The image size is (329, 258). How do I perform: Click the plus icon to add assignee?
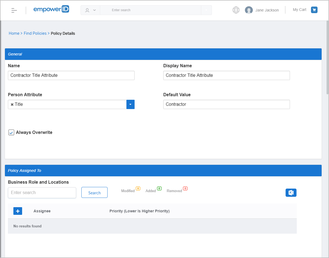pos(18,211)
